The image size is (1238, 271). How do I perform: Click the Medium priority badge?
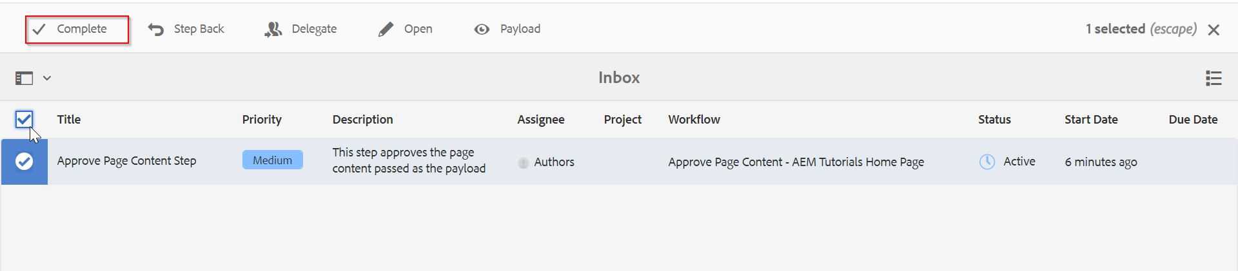tap(272, 160)
